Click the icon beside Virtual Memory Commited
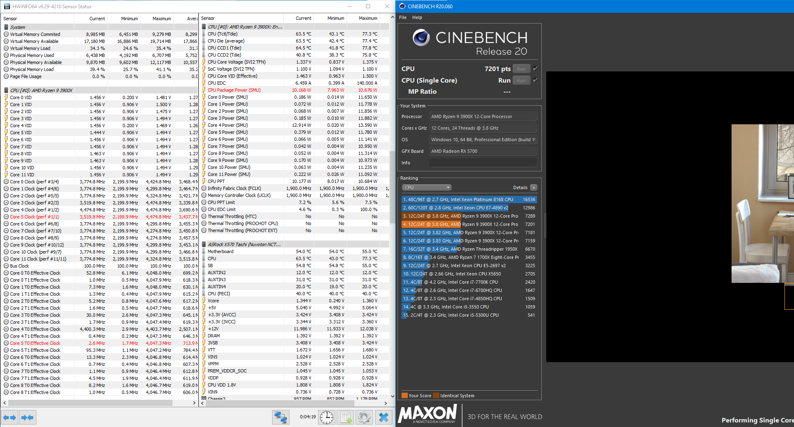The height and width of the screenshot is (427, 794). coord(6,34)
